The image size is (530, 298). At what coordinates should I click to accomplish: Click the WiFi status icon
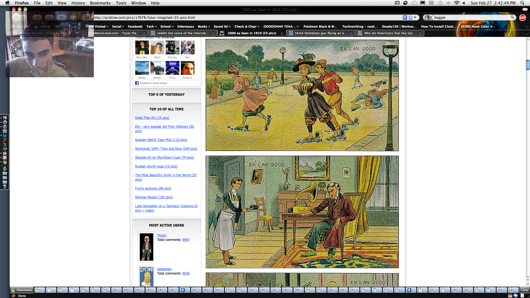(x=457, y=3)
